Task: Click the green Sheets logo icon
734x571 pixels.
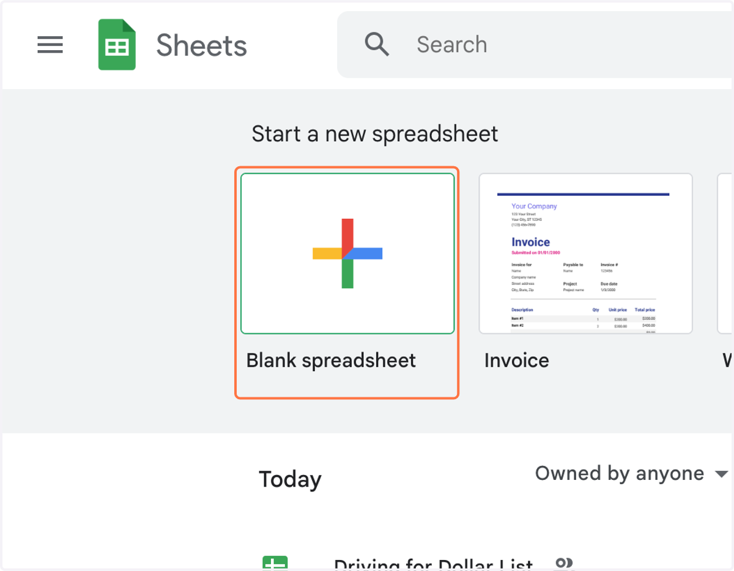Action: click(117, 45)
